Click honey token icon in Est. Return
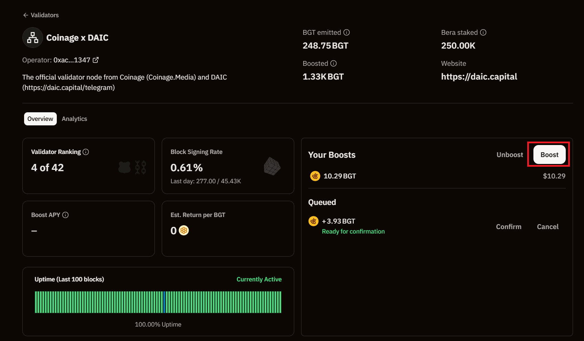 click(x=184, y=230)
